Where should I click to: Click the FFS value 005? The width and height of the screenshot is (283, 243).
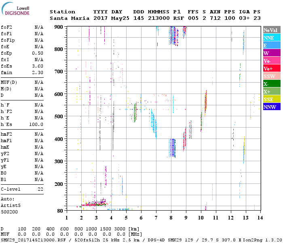pyautogui.click(x=193, y=18)
